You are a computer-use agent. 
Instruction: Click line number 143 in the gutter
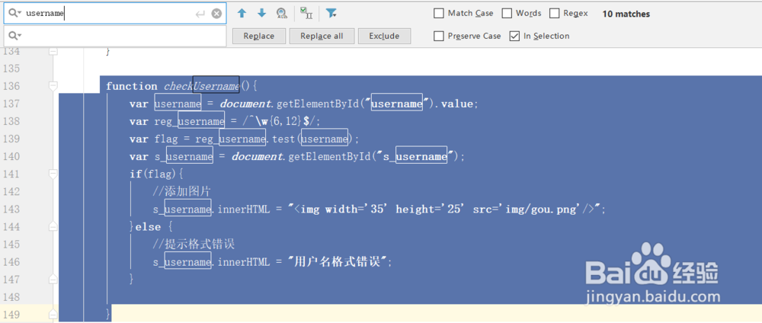tap(11, 209)
